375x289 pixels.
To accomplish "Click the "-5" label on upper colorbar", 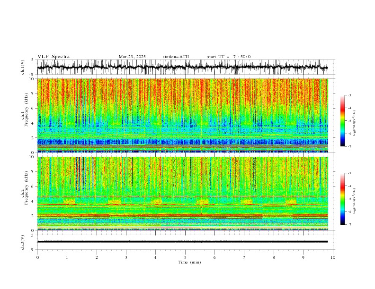I will pyautogui.click(x=349, y=121).
